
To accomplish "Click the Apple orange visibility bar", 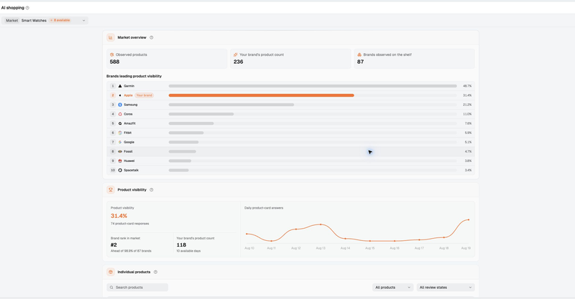I will coord(261,95).
